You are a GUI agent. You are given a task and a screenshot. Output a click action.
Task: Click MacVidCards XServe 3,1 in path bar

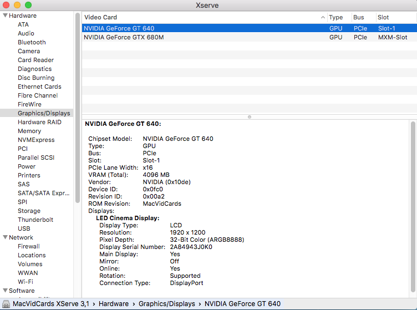coord(51,303)
